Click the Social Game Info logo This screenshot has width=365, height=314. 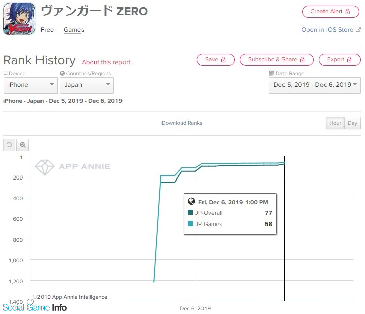(x=35, y=307)
